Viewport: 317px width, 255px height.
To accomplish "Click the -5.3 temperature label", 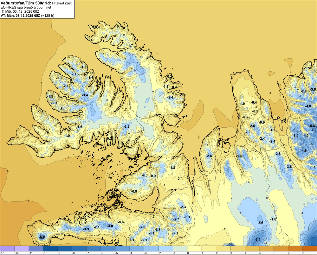I will [312, 126].
